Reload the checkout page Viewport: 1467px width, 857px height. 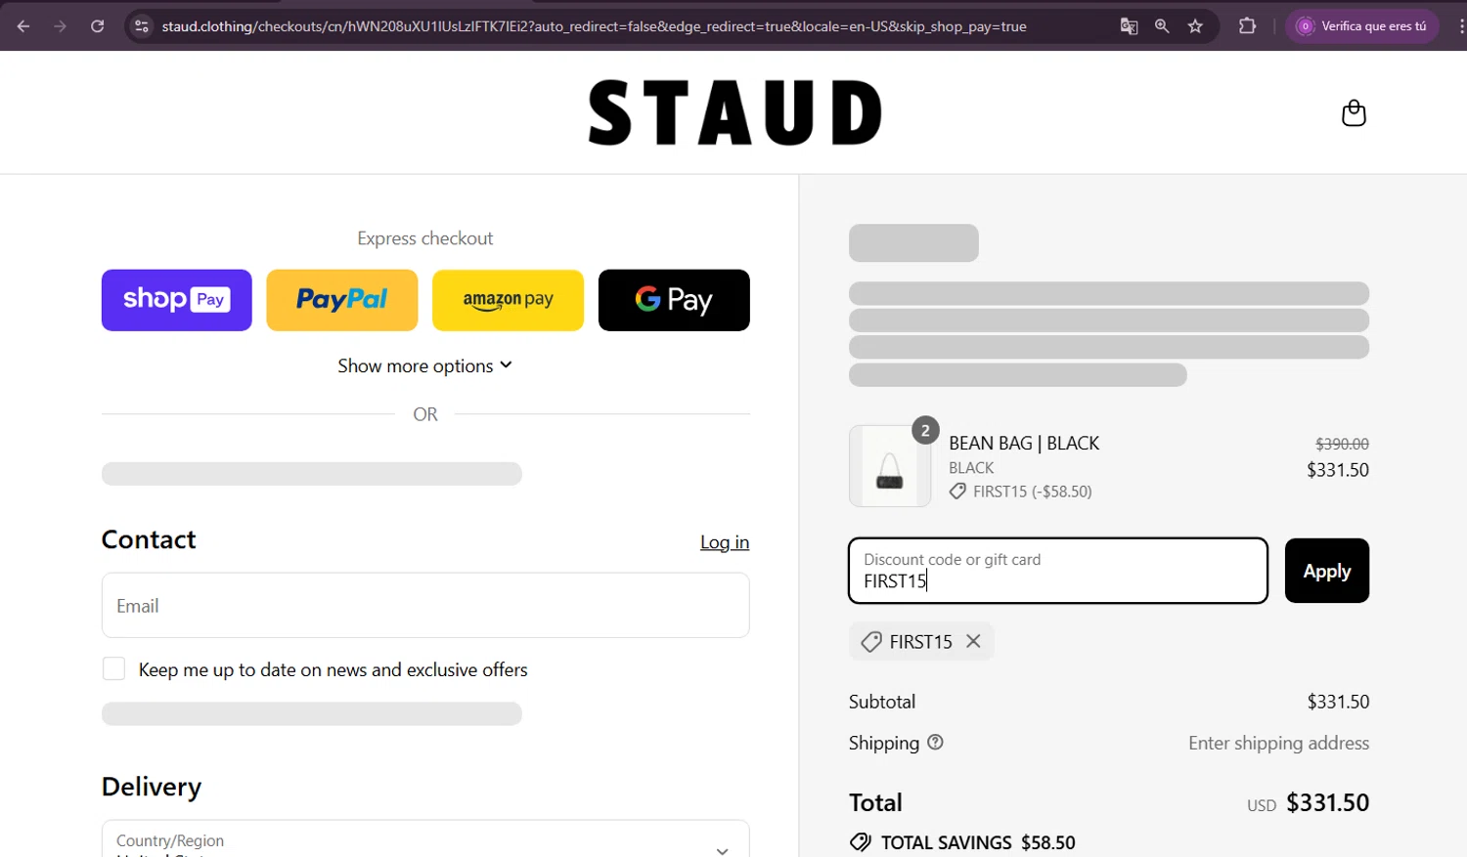[98, 26]
